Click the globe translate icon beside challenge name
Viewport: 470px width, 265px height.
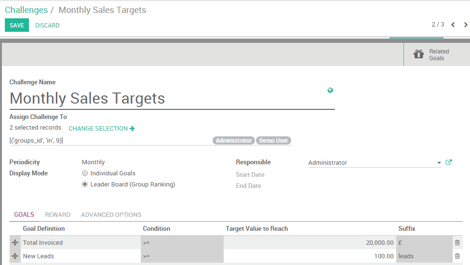tap(330, 90)
